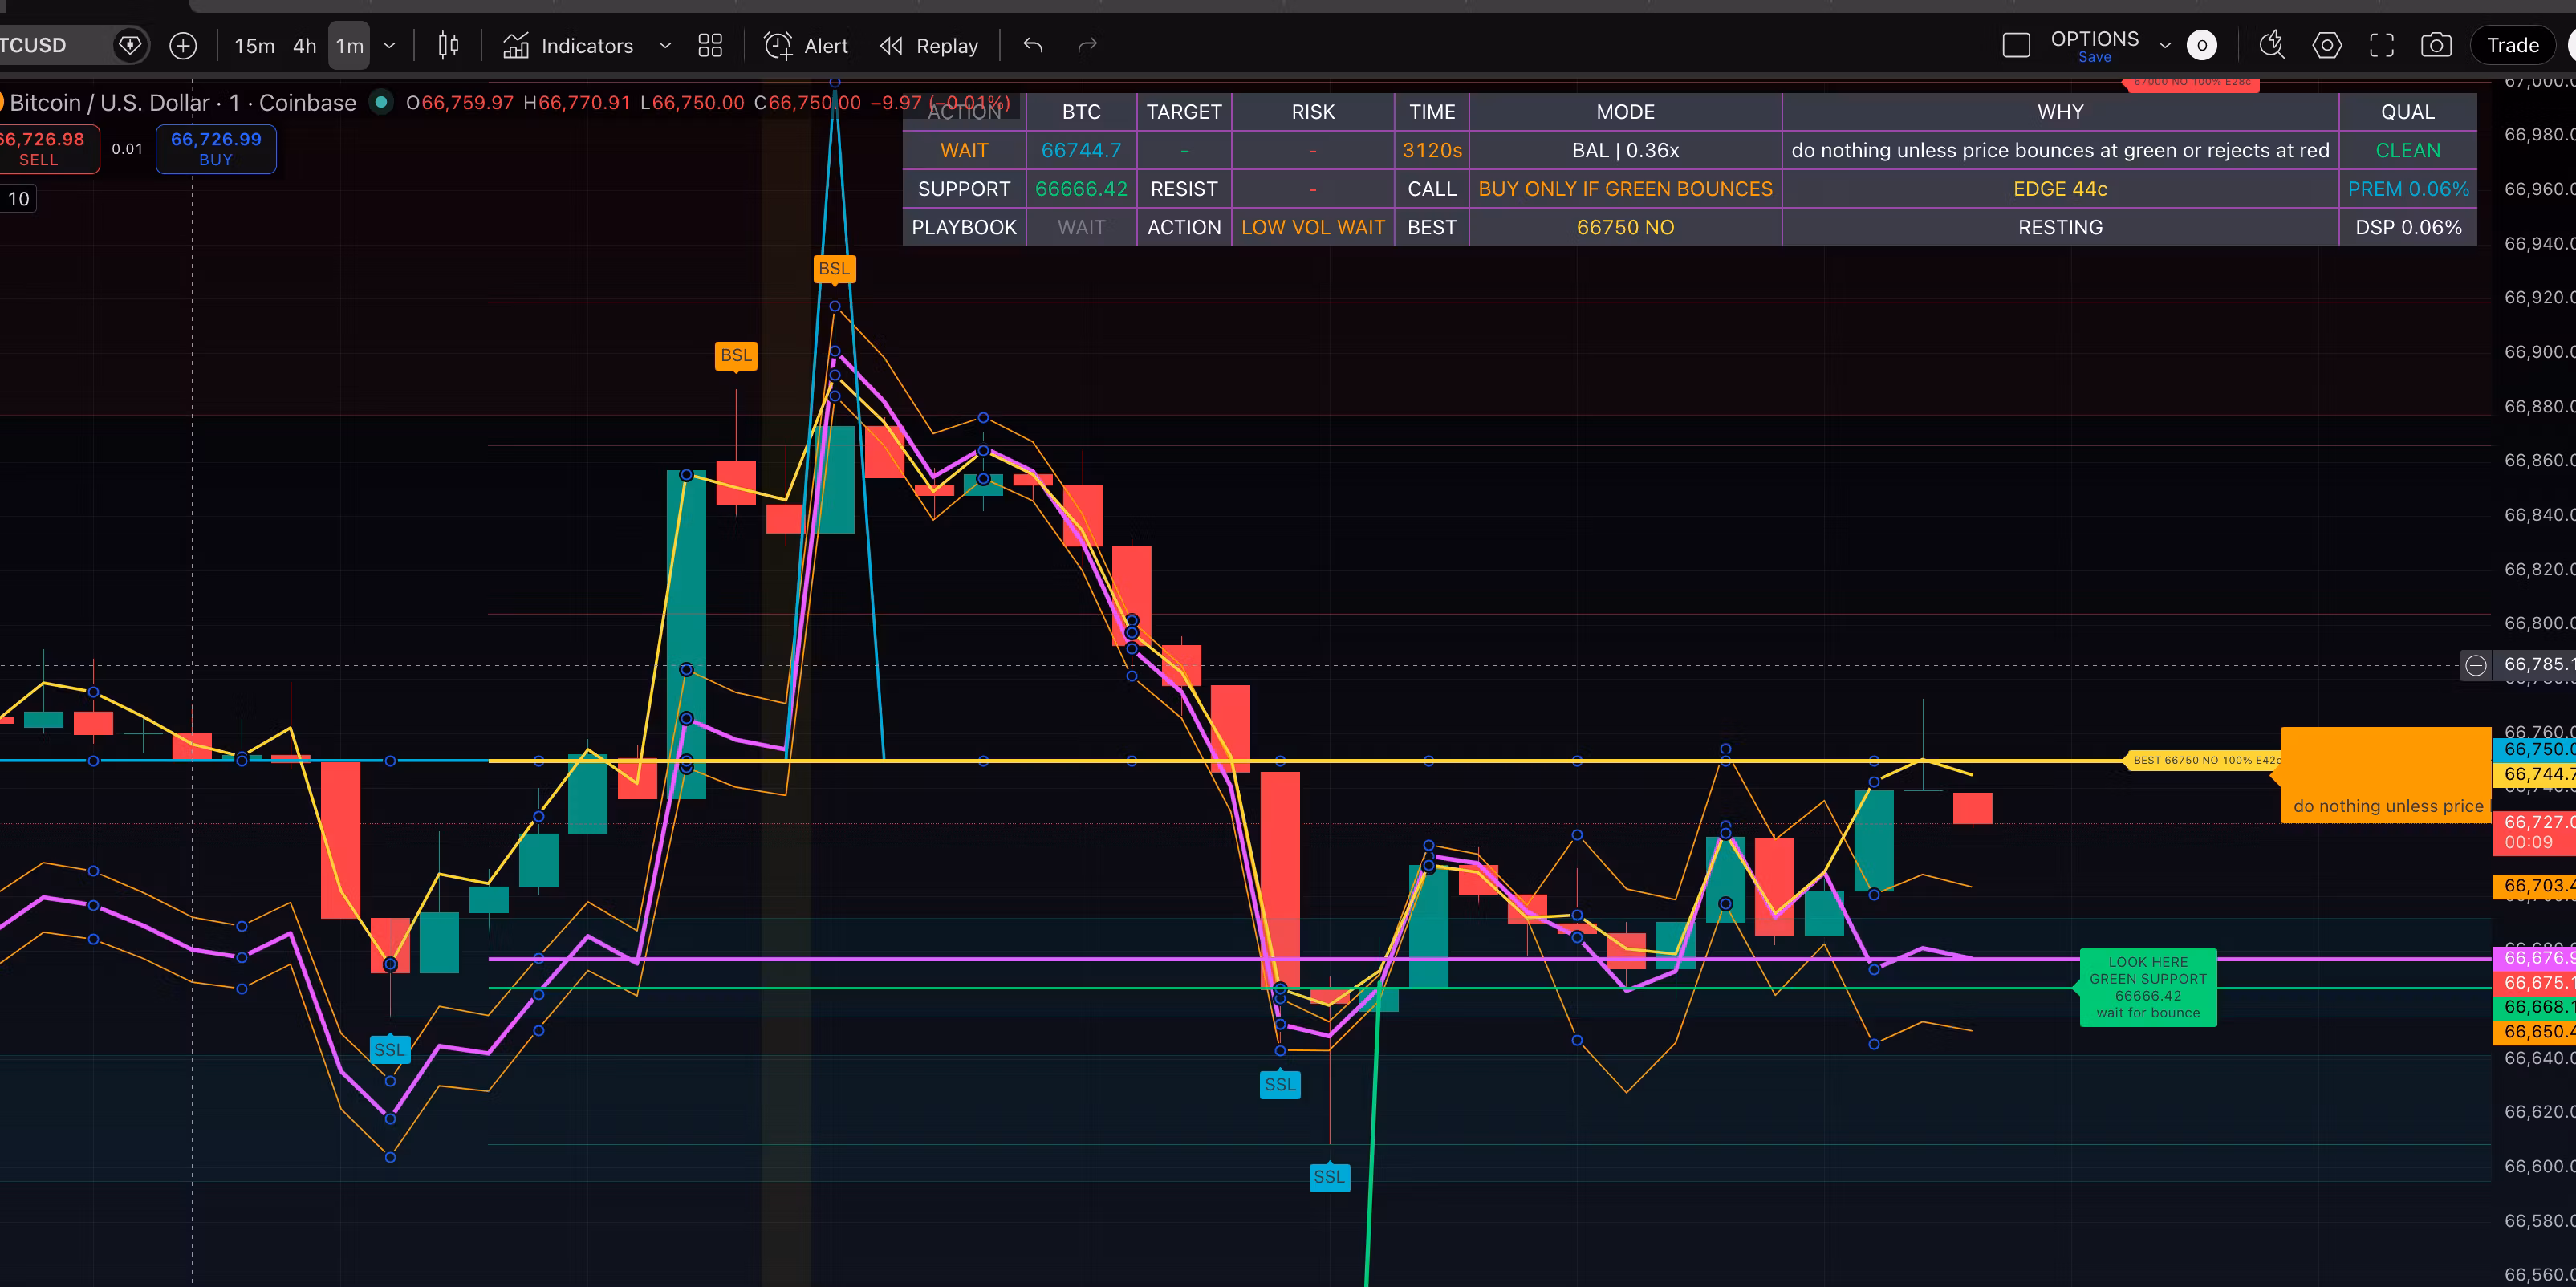This screenshot has width=2576, height=1287.
Task: Switch to the 4h timeframe
Action: point(305,45)
